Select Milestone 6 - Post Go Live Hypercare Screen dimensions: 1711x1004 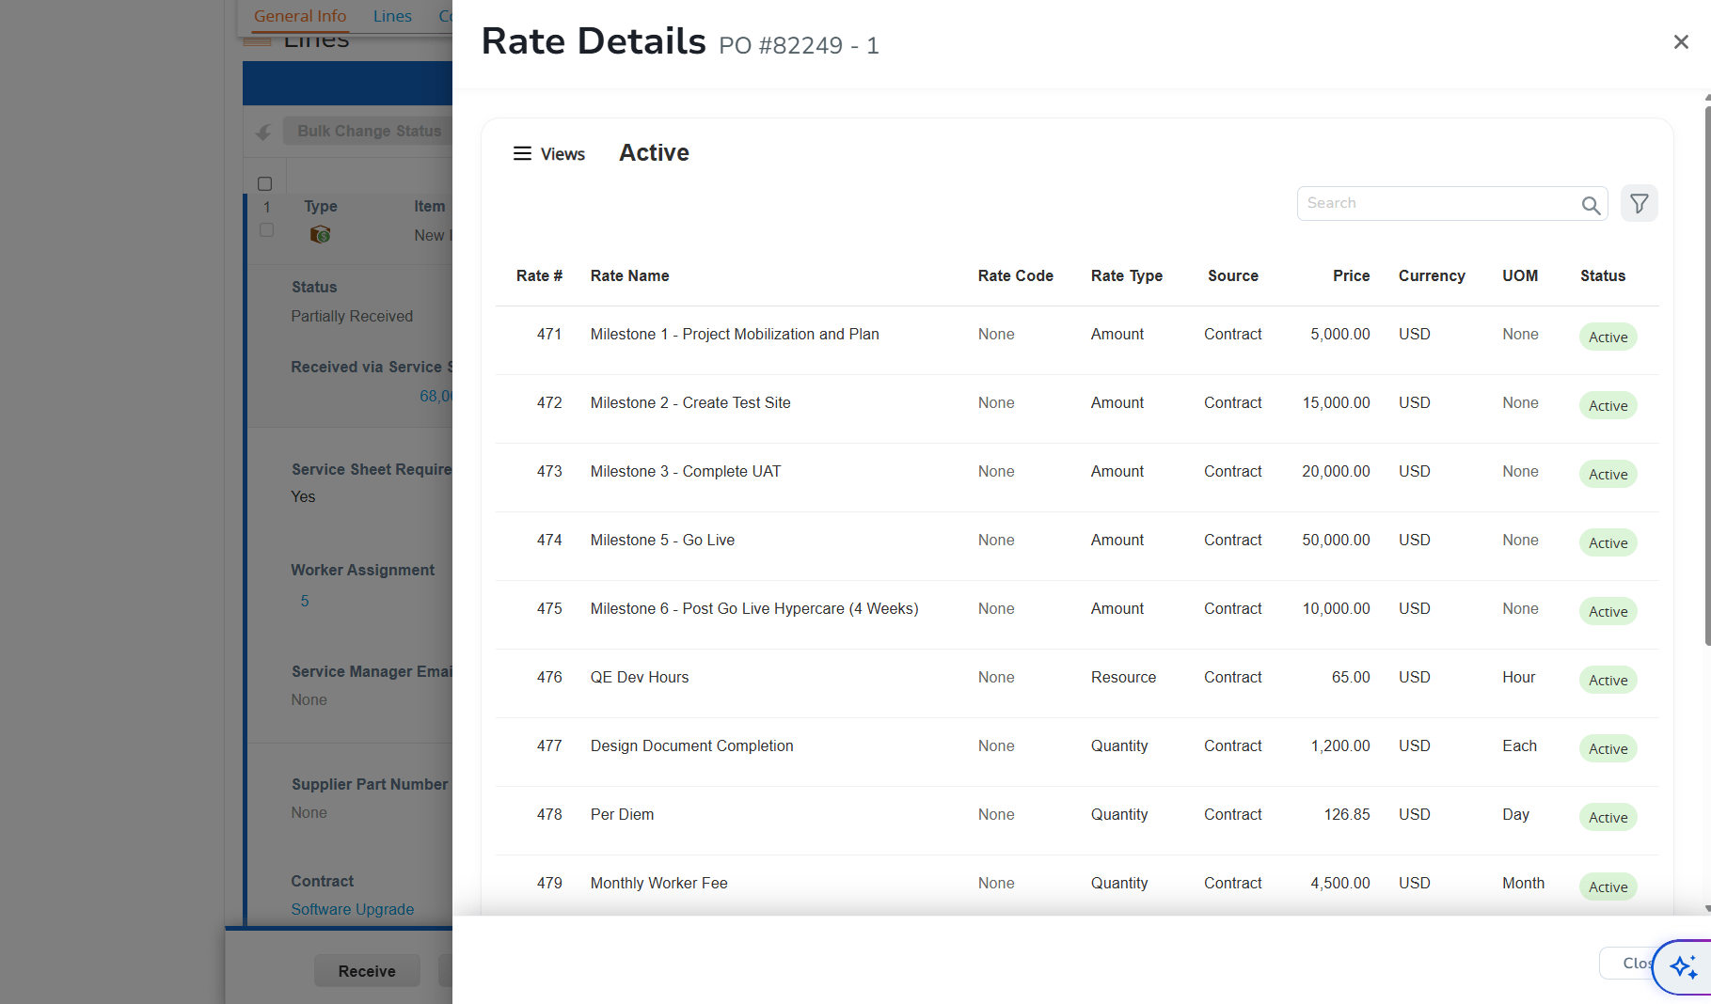tap(754, 608)
